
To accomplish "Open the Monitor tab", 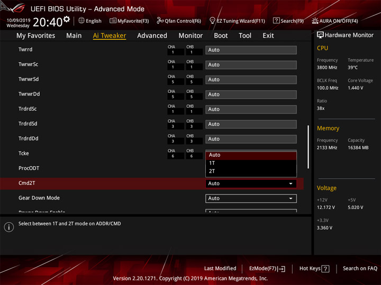I will (x=190, y=36).
